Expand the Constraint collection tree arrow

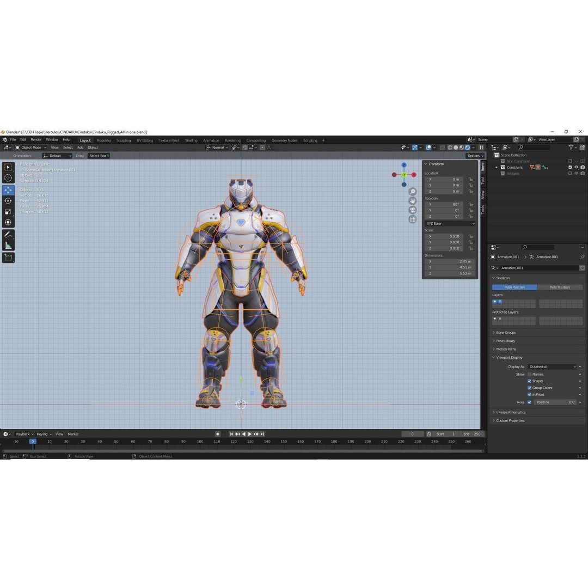click(497, 167)
